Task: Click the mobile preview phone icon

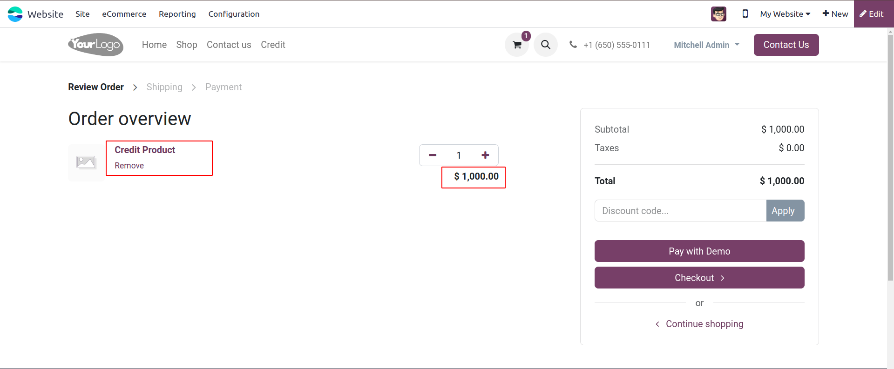Action: (x=745, y=14)
